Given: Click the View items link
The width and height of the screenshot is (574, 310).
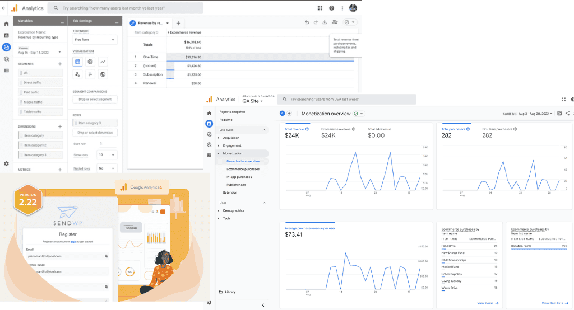Looking at the screenshot, I should [488, 303].
